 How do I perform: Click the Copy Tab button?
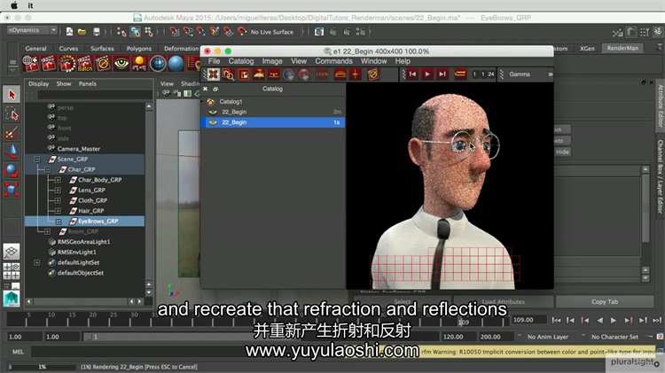click(x=605, y=302)
